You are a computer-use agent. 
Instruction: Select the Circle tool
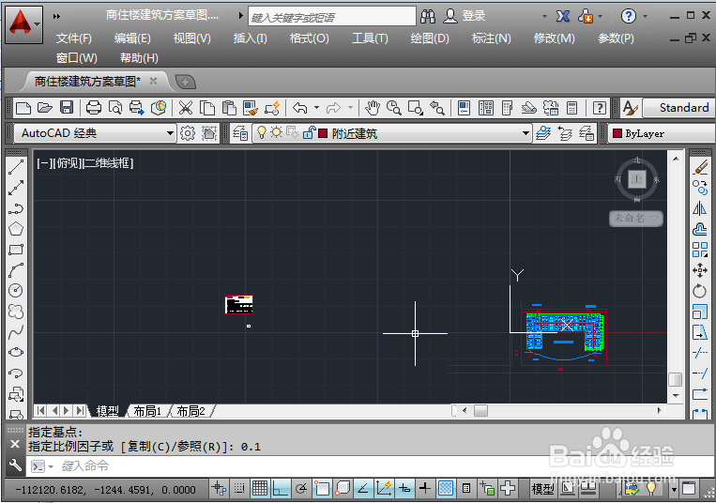[x=16, y=290]
